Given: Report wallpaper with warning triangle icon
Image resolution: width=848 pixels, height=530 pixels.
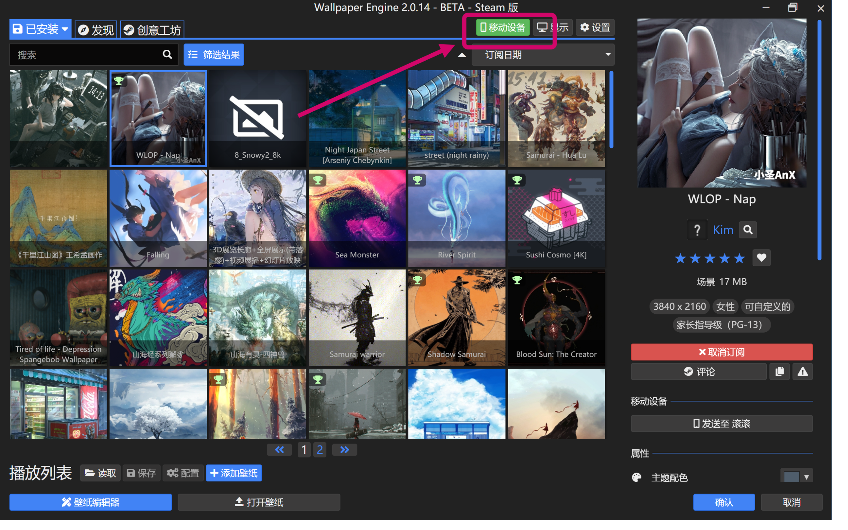Looking at the screenshot, I should pyautogui.click(x=802, y=372).
